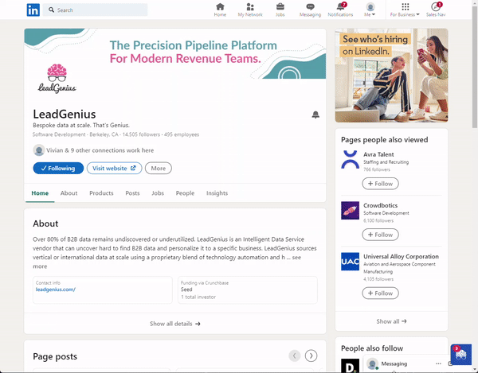Click the Crowdbotics logo
The image size is (478, 373).
tap(350, 211)
